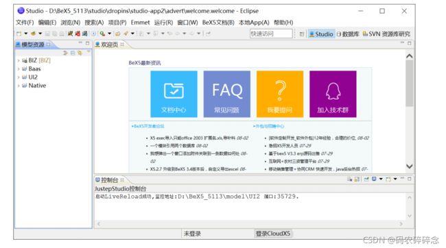Expand the BIZ tree node
Viewport: 446px width, 248px height.
pos(19,60)
